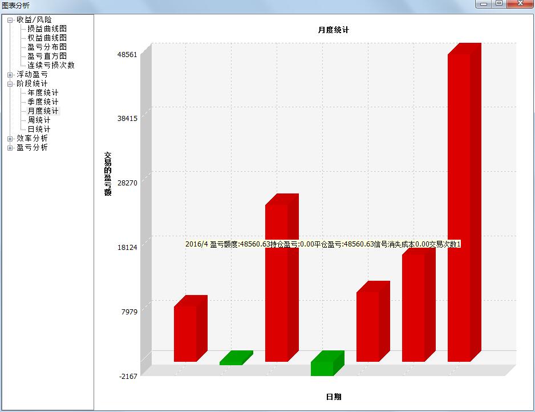535x412 pixels.
Task: Click the fifth bar, shortest red one on right
Action: click(373, 321)
